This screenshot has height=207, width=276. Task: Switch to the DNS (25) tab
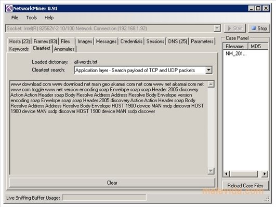[177, 42]
